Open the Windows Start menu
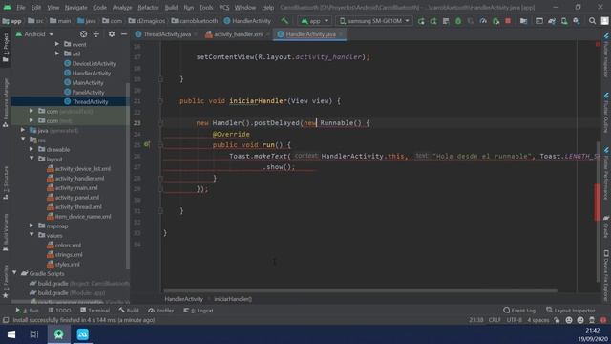611x344 pixels. coord(11,334)
